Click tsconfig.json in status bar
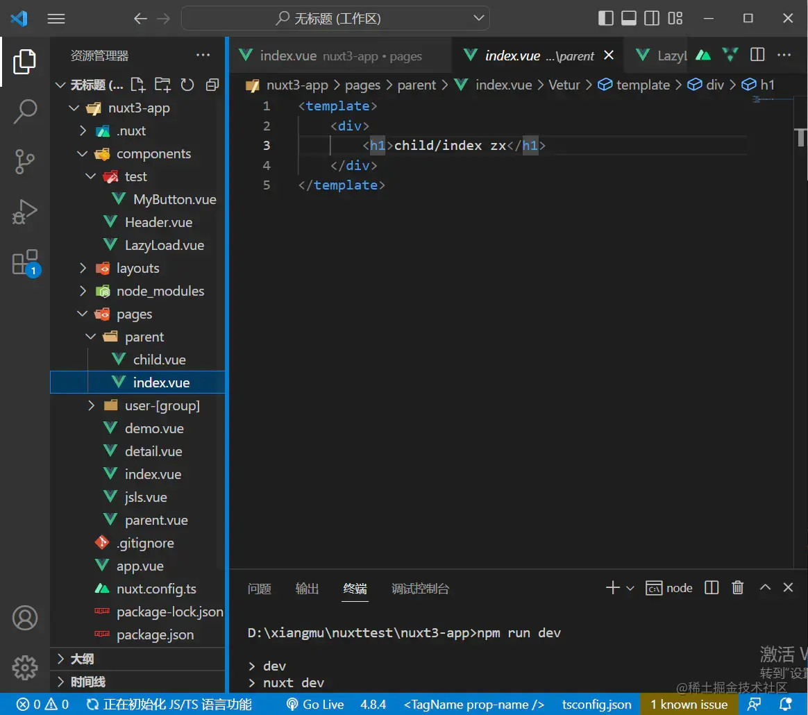 click(596, 704)
